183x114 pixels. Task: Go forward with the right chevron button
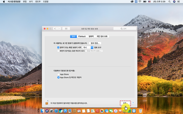pos(59,29)
